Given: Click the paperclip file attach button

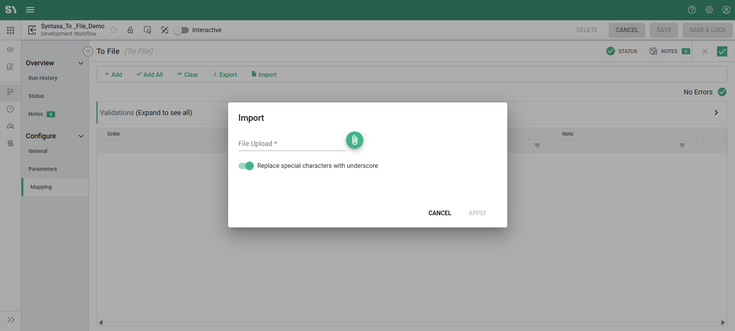Looking at the screenshot, I should (354, 140).
